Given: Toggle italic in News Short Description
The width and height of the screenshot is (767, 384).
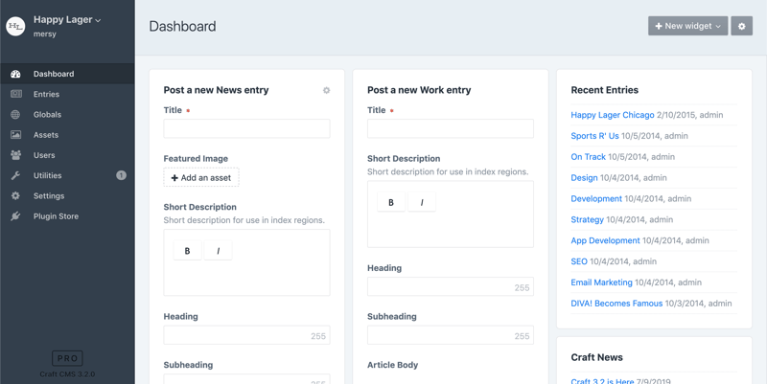Looking at the screenshot, I should [x=218, y=251].
